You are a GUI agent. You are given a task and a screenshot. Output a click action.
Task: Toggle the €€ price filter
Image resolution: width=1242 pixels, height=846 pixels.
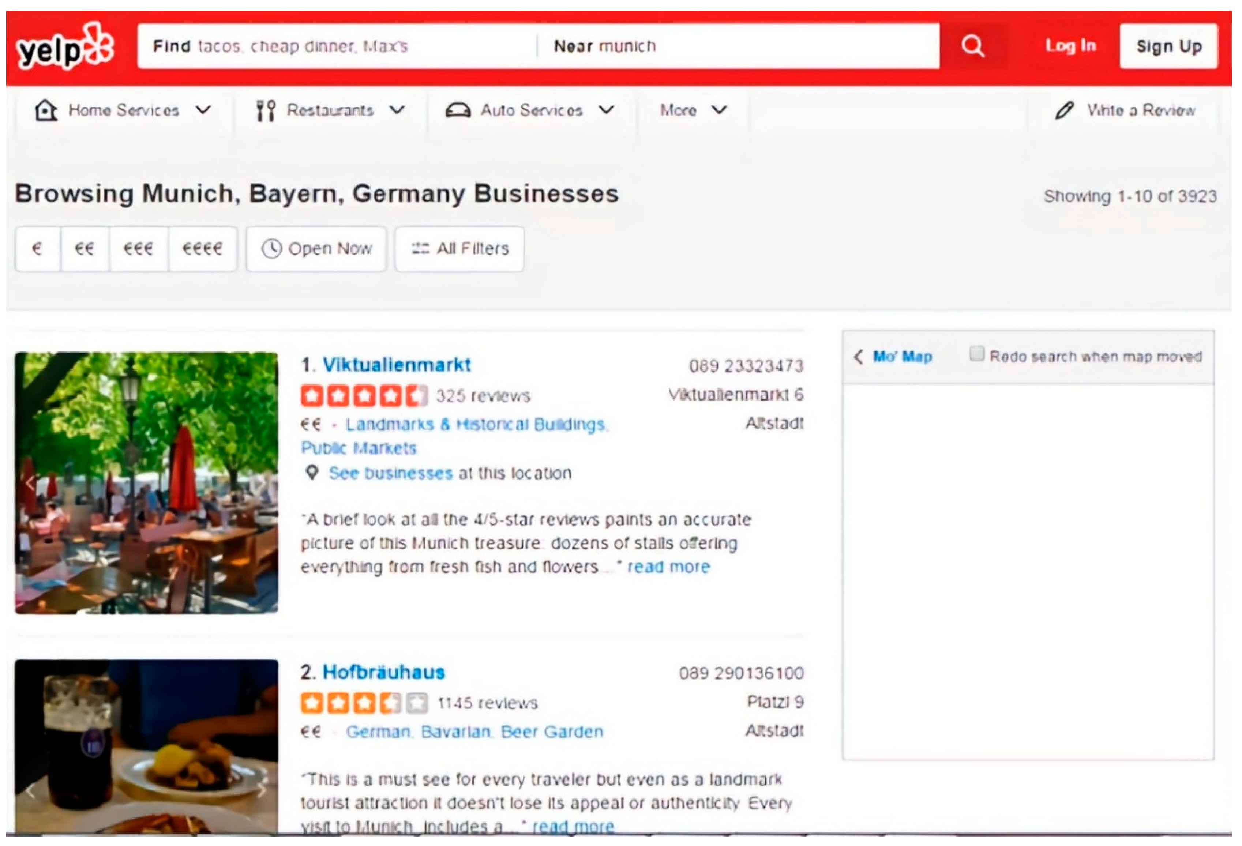tap(85, 248)
